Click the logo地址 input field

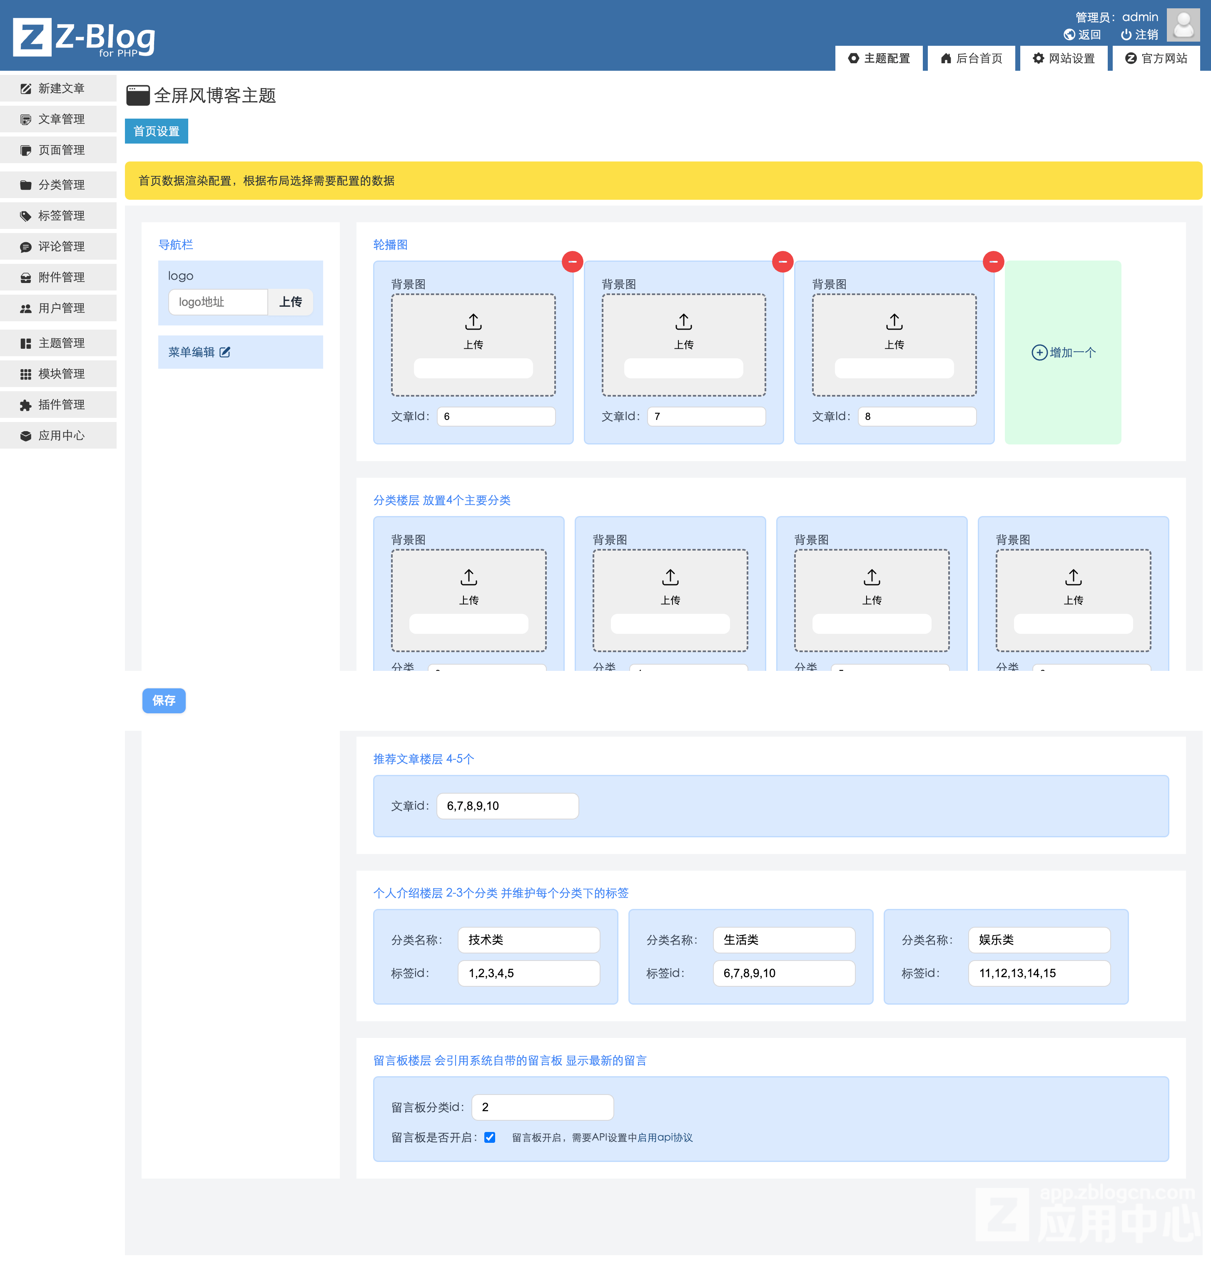tap(218, 303)
